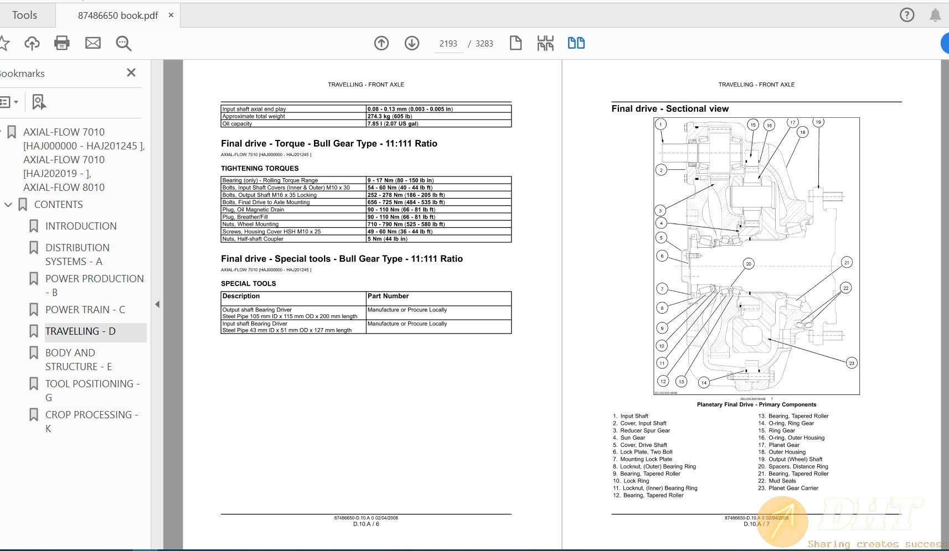This screenshot has height=551, width=949.
Task: Go to POWER TRAIN - C bookmark
Action: [x=85, y=310]
